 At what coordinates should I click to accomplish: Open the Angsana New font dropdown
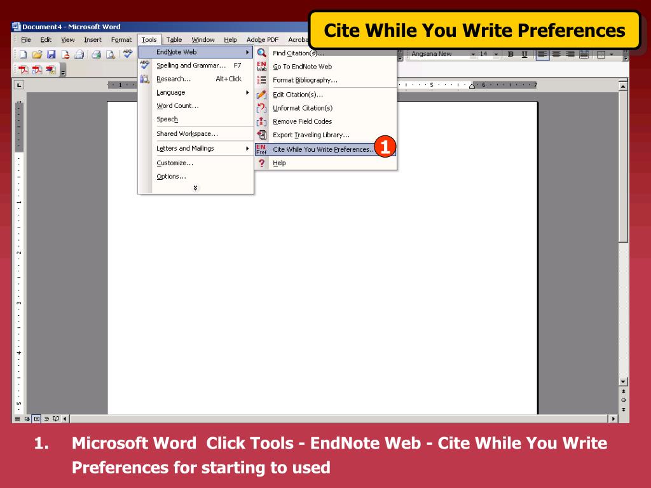473,55
